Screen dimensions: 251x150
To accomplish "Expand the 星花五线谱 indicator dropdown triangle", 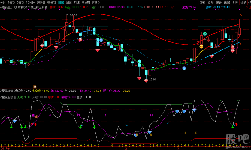I will pos(1,97).
